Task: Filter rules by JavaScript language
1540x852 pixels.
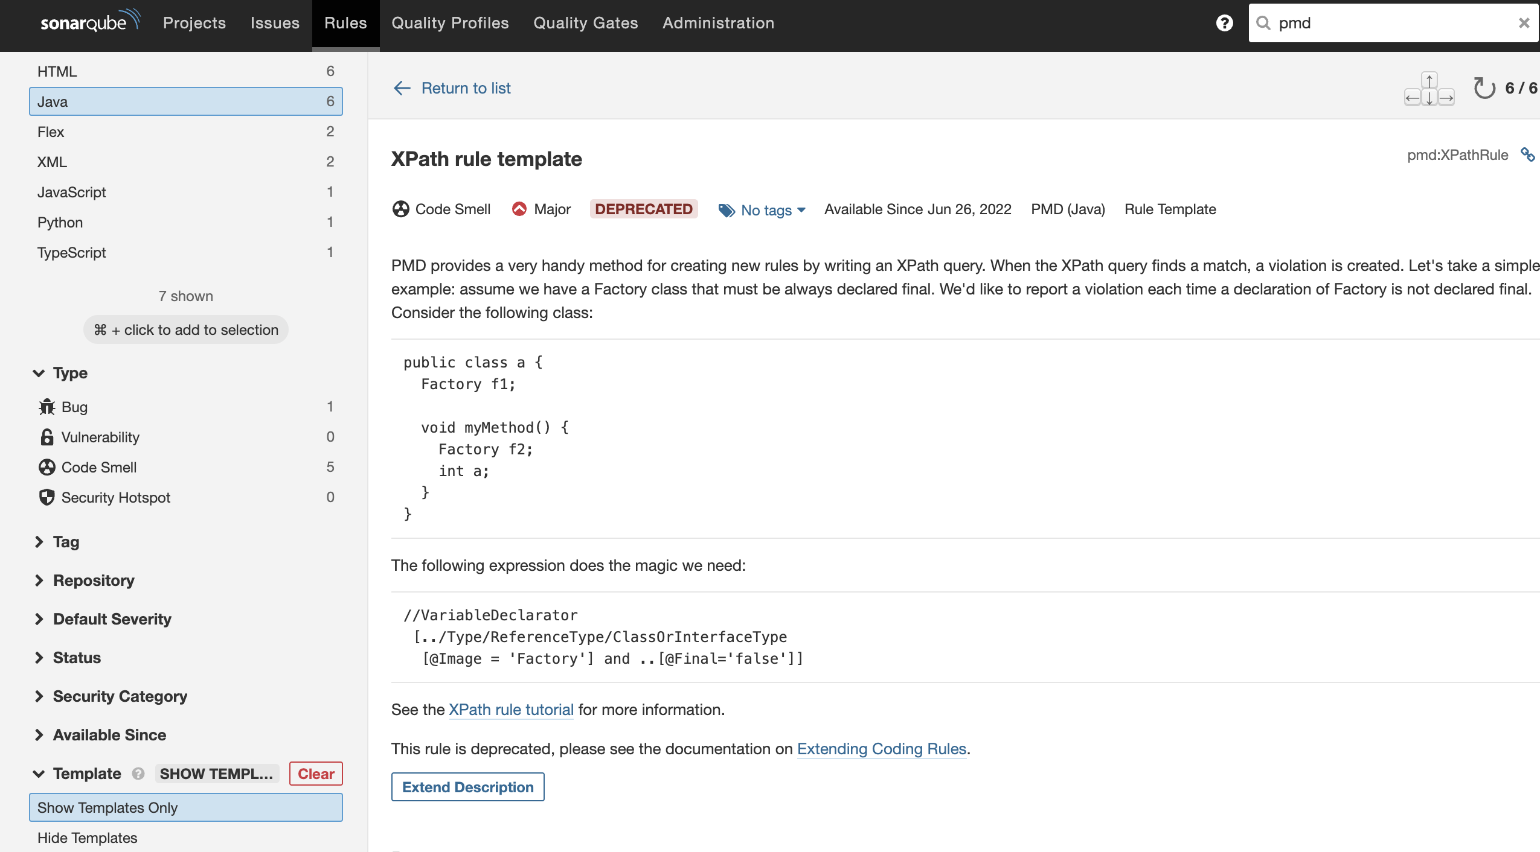Action: click(x=186, y=192)
